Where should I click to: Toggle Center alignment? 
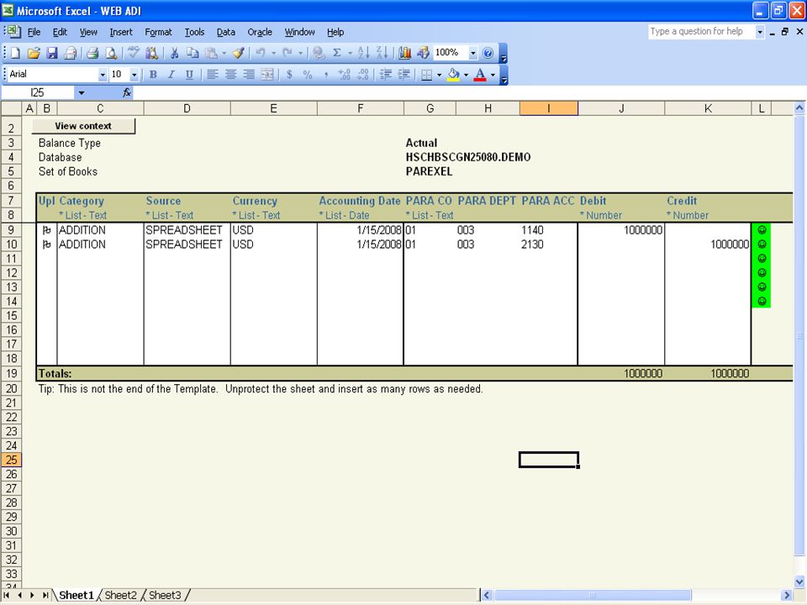(230, 75)
